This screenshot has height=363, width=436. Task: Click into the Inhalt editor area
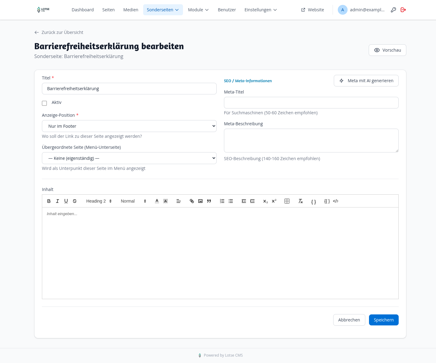(x=220, y=253)
